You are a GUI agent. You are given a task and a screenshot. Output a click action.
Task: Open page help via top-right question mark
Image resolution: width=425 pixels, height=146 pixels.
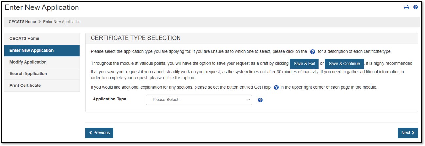416,7
